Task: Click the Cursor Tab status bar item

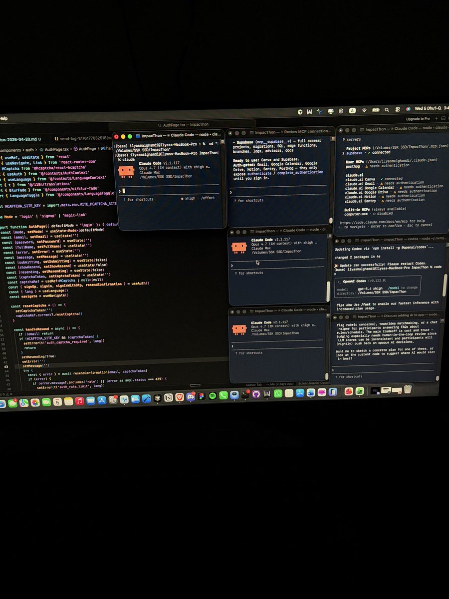Action: [254, 385]
